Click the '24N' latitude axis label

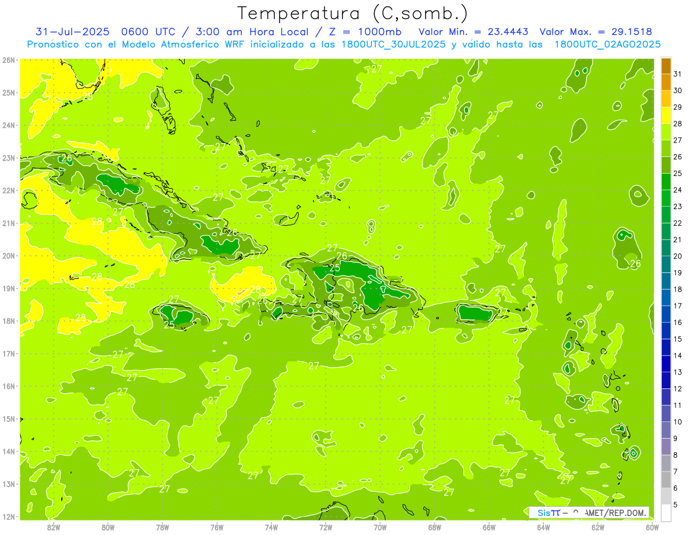pos(9,125)
